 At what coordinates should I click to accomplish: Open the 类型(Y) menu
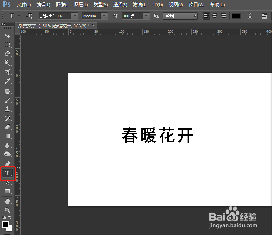[x=101, y=5]
